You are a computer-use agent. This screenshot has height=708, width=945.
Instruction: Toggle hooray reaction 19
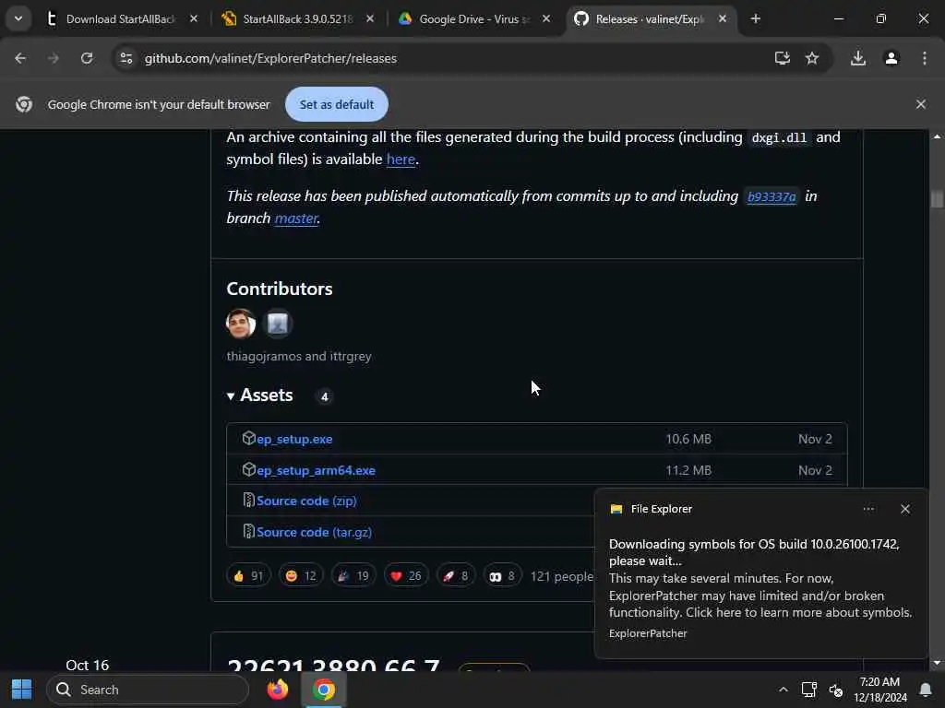click(x=353, y=576)
